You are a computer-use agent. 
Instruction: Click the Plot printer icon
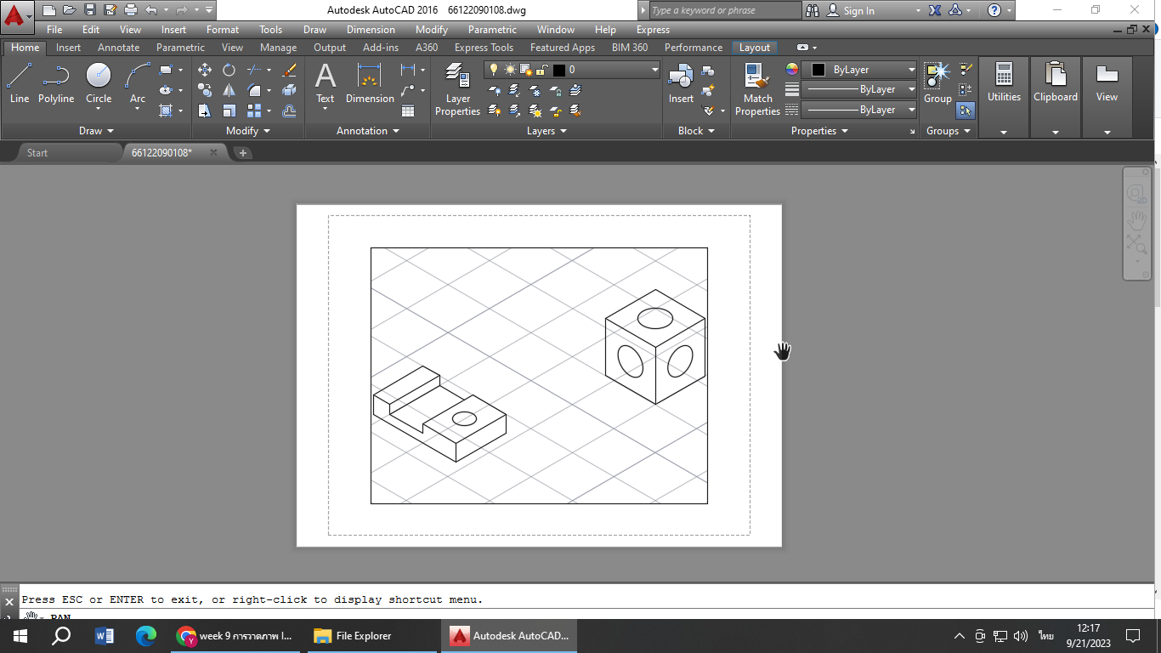131,10
